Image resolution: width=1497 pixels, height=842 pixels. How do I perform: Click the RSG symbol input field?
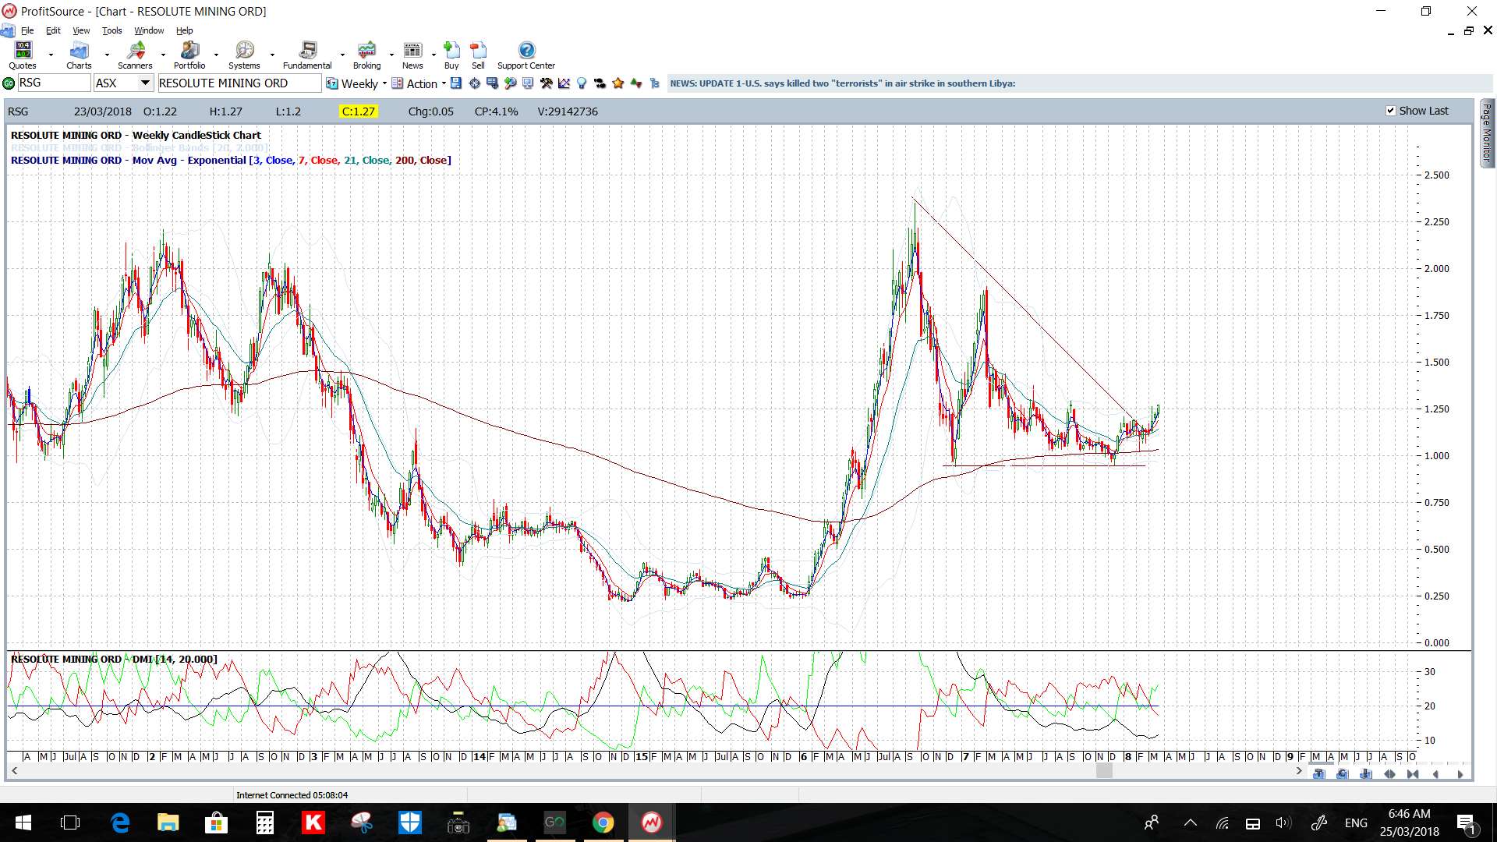point(54,83)
